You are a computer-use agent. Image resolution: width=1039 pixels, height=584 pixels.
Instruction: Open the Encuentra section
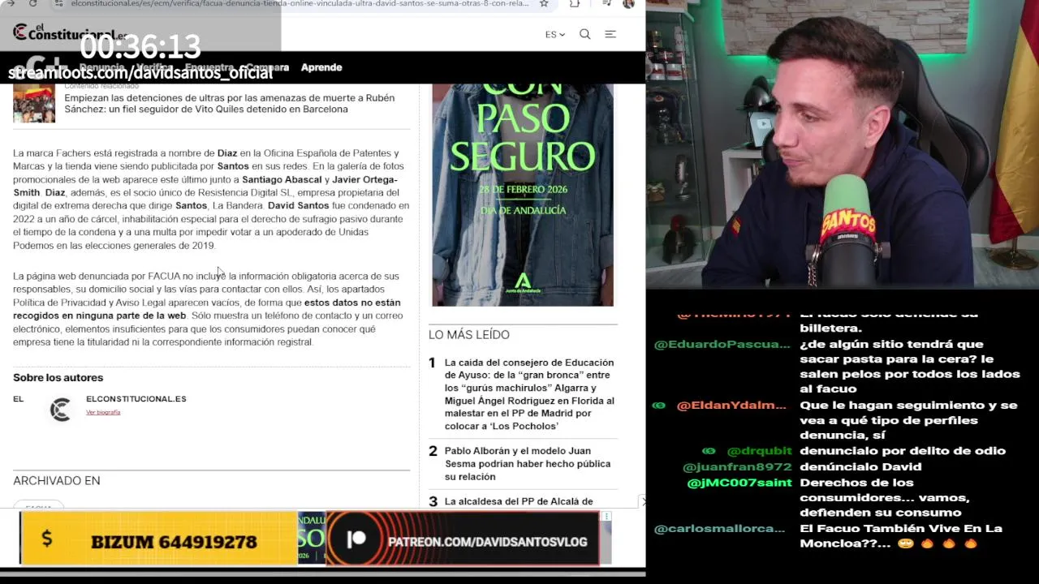[x=209, y=67]
